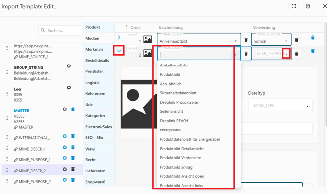327x194 pixels.
Task: Choose Produktdatenblatt für Energielabel option
Action: (199, 139)
